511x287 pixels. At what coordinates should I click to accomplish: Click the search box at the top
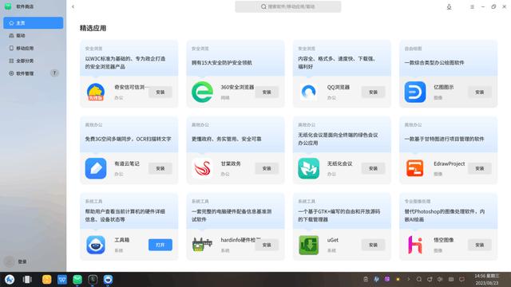coord(288,6)
